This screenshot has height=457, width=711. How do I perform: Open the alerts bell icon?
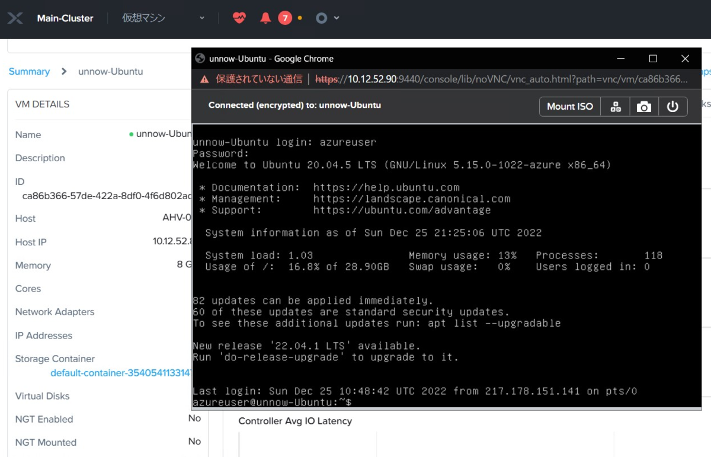(x=265, y=18)
